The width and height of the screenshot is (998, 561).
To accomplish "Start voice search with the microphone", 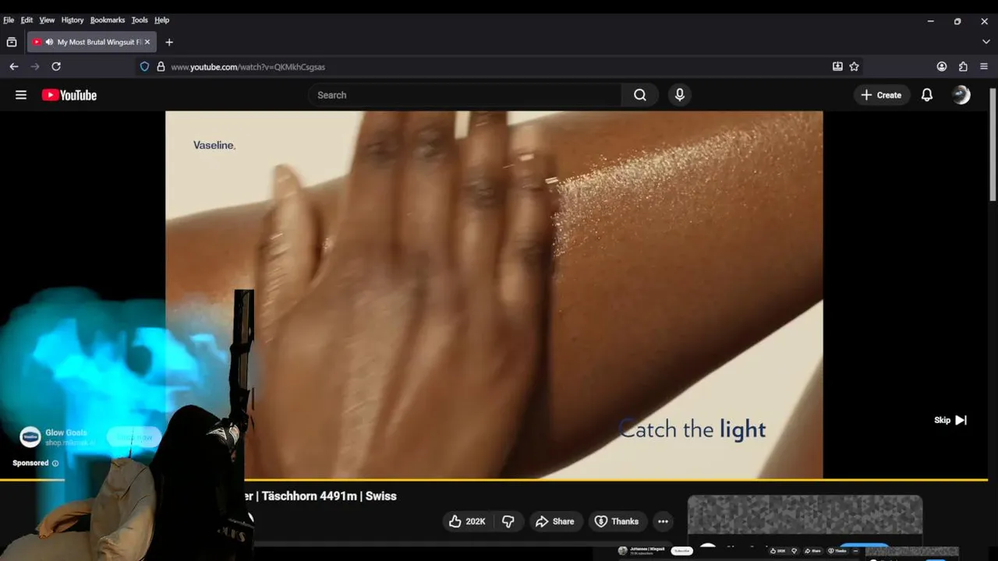I will pyautogui.click(x=680, y=95).
